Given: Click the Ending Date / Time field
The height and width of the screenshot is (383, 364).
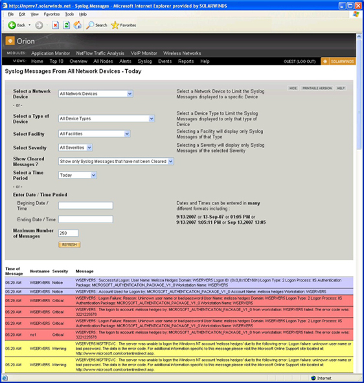Looking at the screenshot, I should tap(85, 219).
